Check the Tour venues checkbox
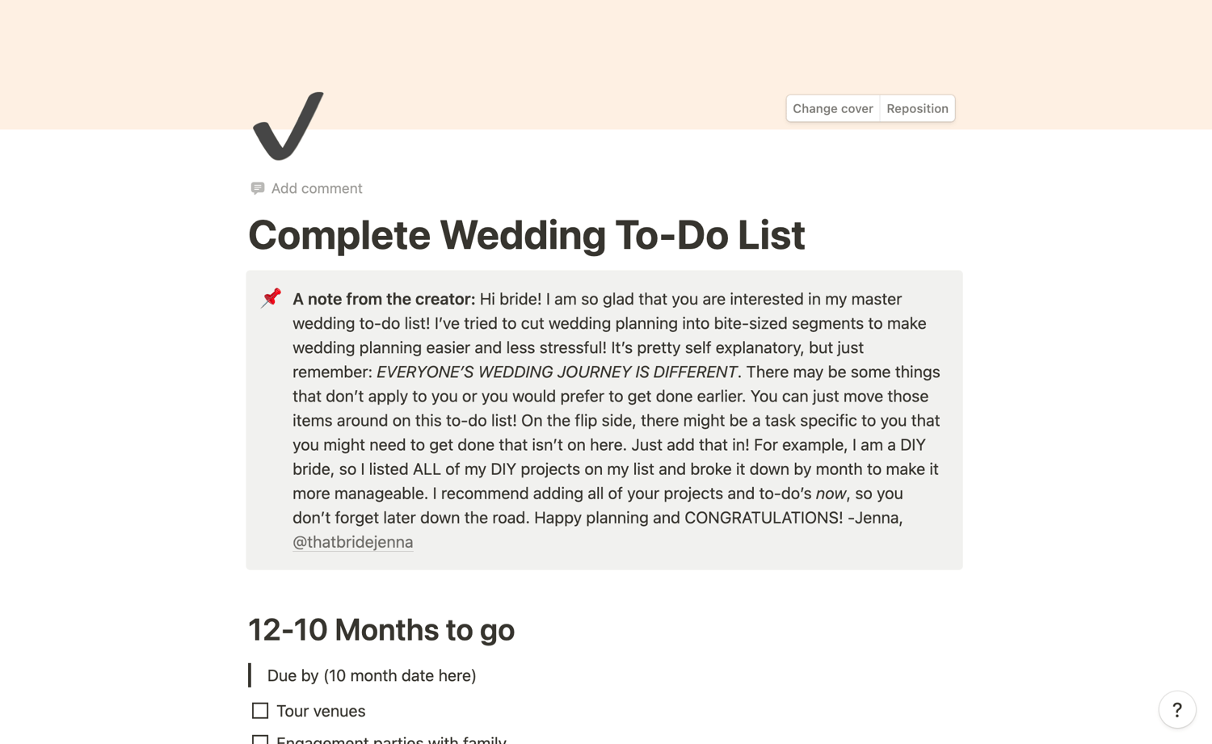The height and width of the screenshot is (744, 1212). 260,711
